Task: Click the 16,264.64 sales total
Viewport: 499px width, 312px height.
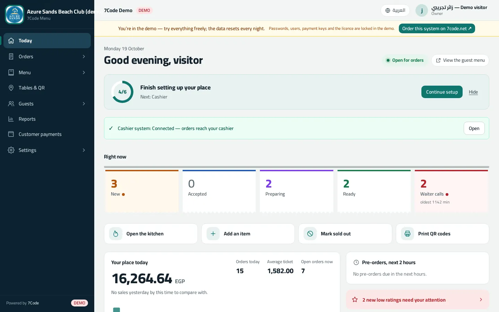Action: [x=142, y=278]
